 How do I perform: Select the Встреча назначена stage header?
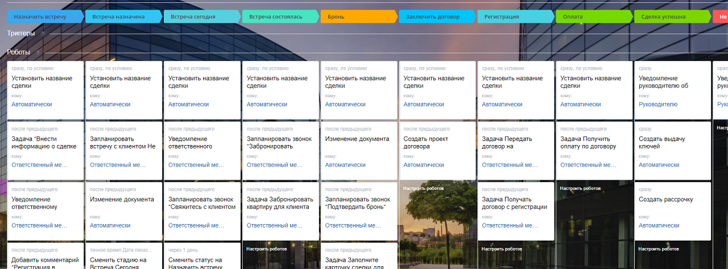tap(119, 17)
